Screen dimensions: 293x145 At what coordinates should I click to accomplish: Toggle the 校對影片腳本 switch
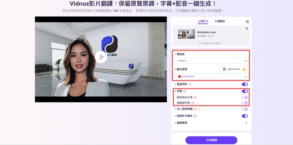pos(245,116)
